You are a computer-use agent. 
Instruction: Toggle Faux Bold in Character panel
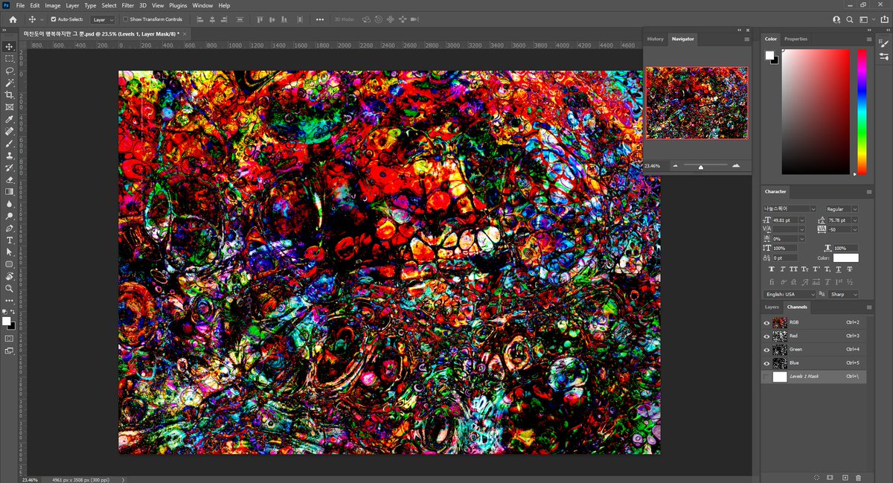point(771,269)
